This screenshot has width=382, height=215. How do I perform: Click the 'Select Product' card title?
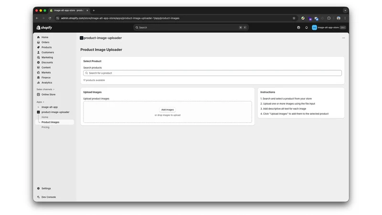pyautogui.click(x=92, y=61)
